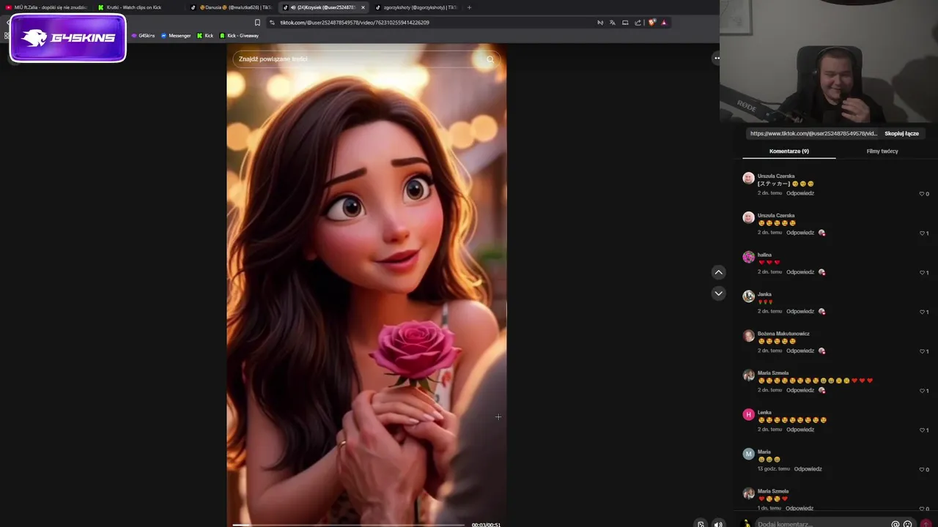Go to previous video with up chevron
This screenshot has width=938, height=527.
pyautogui.click(x=718, y=272)
